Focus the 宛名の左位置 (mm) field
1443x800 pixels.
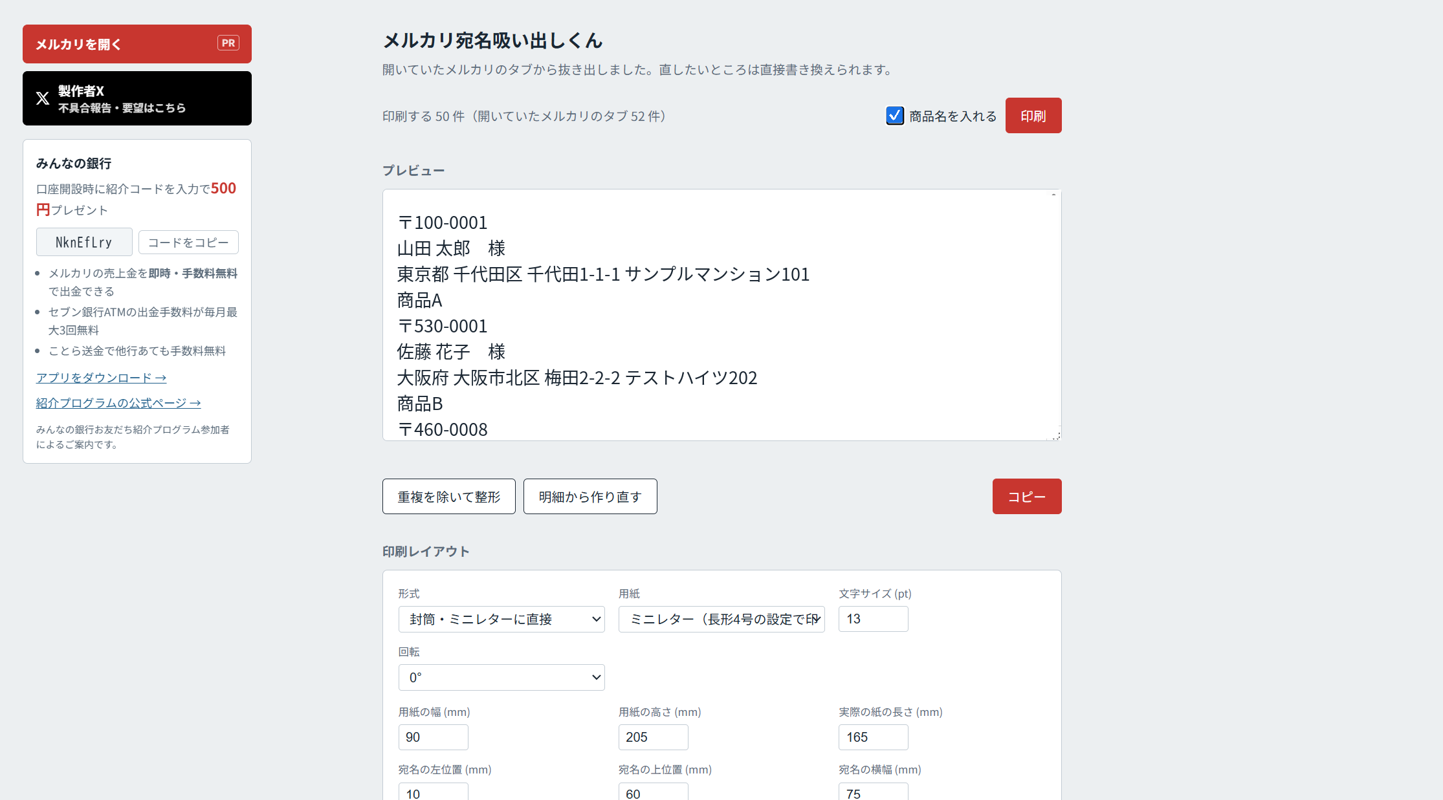[x=434, y=792]
